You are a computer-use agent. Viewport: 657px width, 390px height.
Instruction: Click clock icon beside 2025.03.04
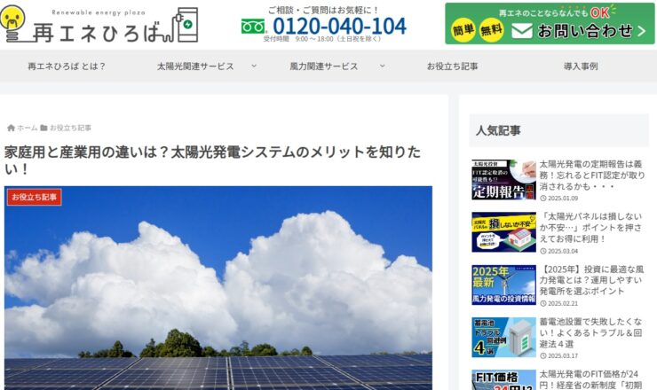(x=543, y=251)
